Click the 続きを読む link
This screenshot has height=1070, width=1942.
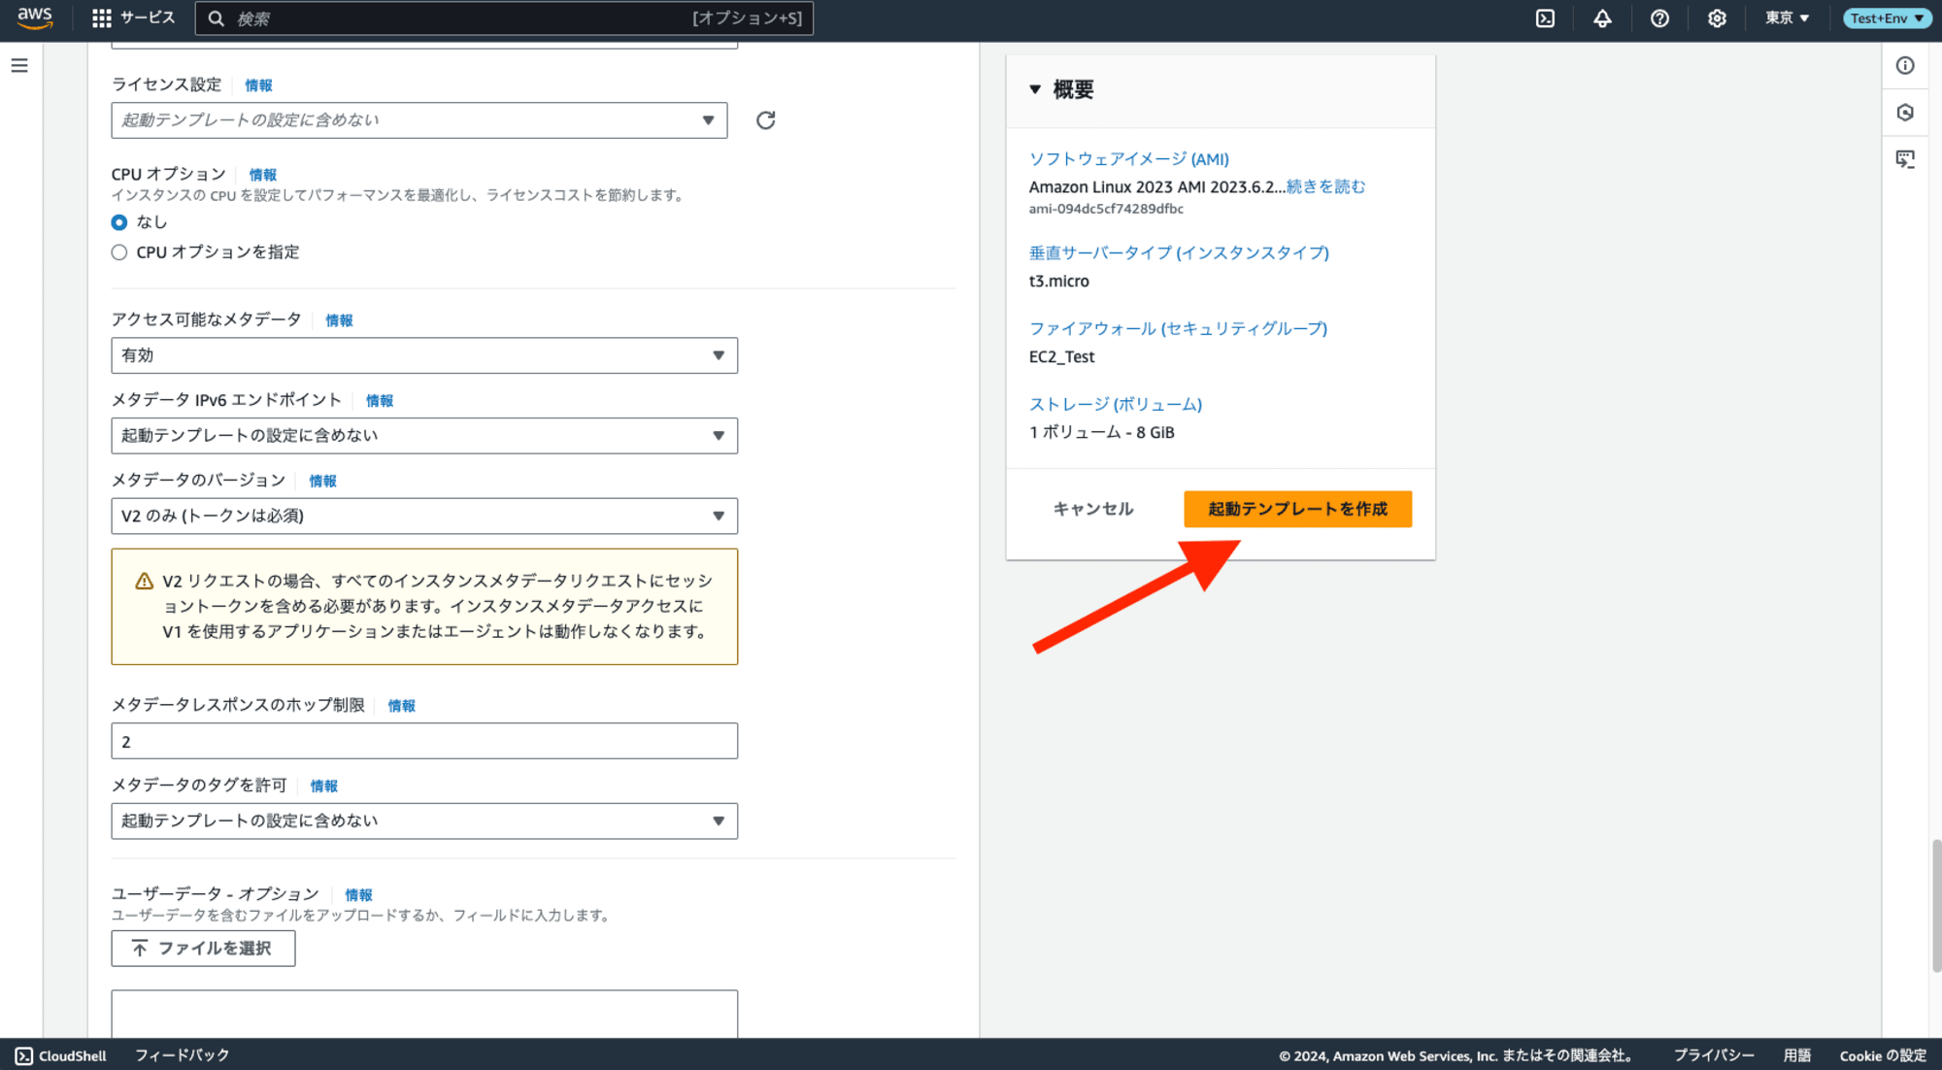[1325, 186]
